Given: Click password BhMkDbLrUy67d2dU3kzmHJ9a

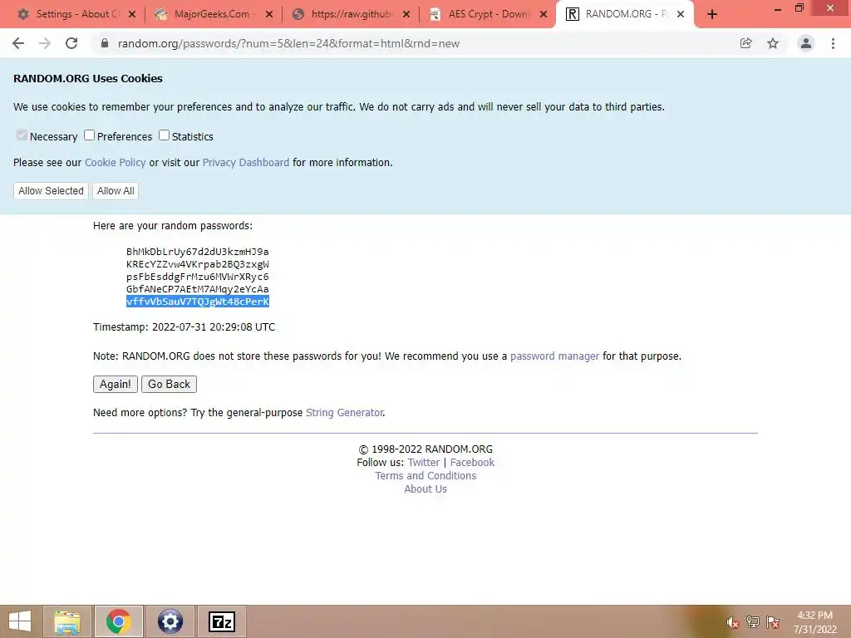Looking at the screenshot, I should pyautogui.click(x=198, y=252).
